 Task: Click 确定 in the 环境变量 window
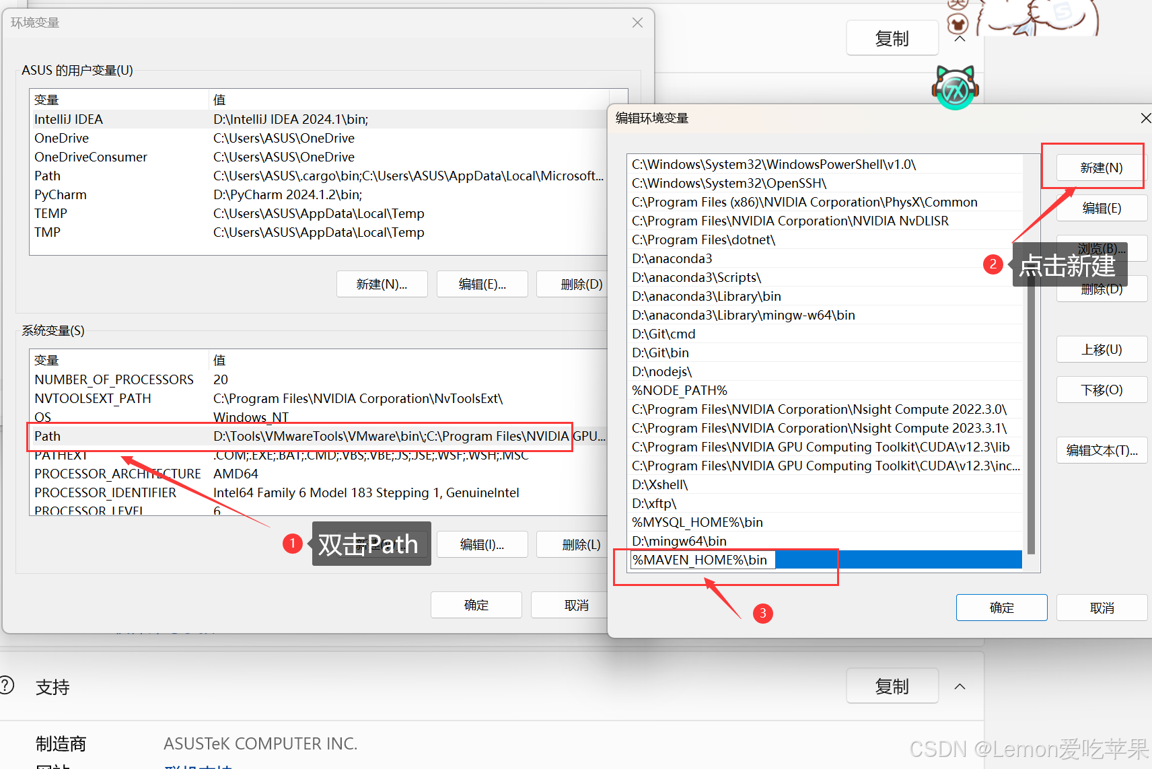click(x=476, y=605)
